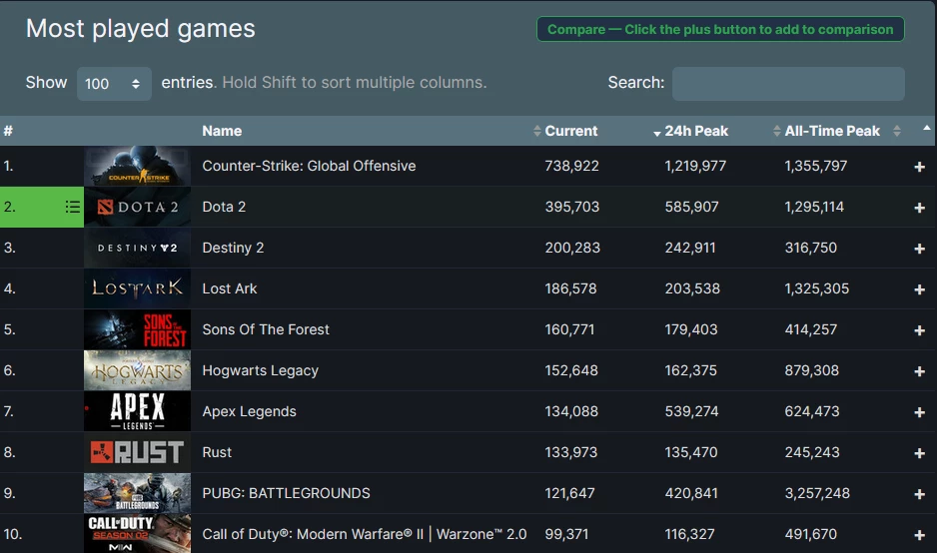The image size is (937, 553).
Task: Open the Rust name link
Action: pos(217,452)
